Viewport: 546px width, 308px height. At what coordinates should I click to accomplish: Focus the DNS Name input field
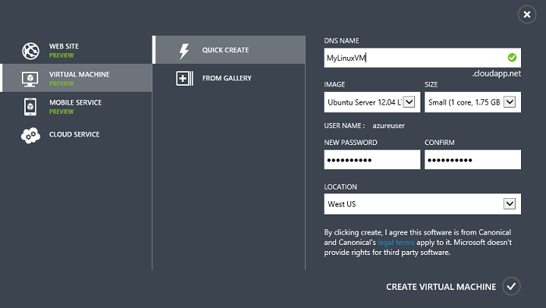[x=423, y=58]
